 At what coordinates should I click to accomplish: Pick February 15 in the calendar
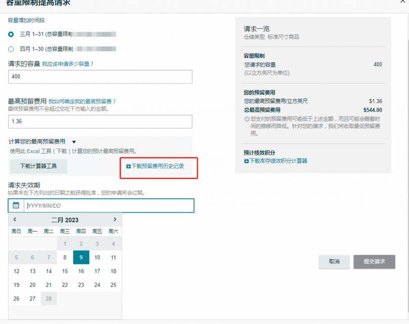(65, 271)
